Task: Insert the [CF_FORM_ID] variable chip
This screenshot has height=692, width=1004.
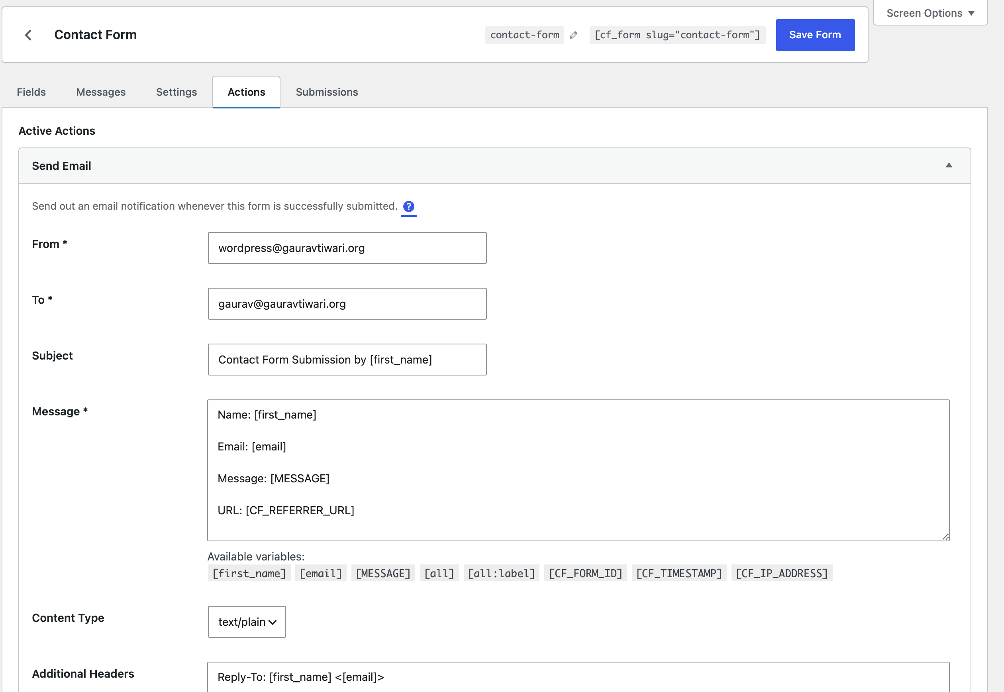Action: tap(585, 573)
